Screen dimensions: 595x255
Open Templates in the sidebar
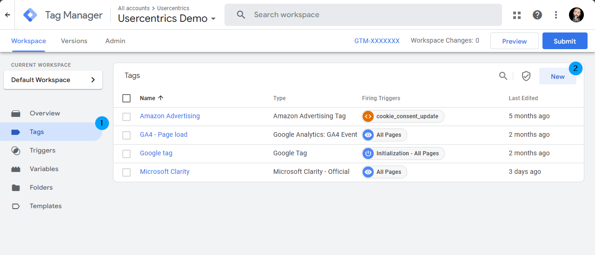46,206
